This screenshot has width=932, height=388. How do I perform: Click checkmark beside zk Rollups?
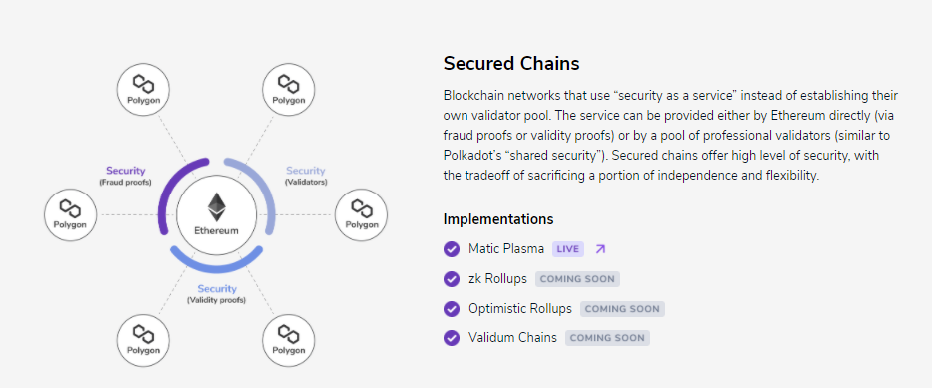pyautogui.click(x=452, y=279)
